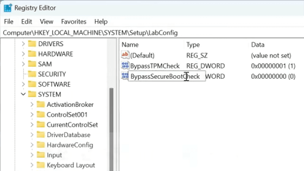Select the DRIVERS key label

coord(51,44)
